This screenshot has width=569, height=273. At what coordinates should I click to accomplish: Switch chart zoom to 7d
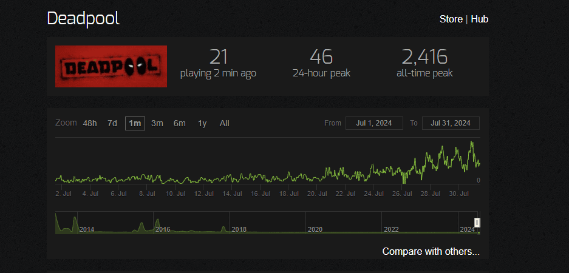point(112,123)
